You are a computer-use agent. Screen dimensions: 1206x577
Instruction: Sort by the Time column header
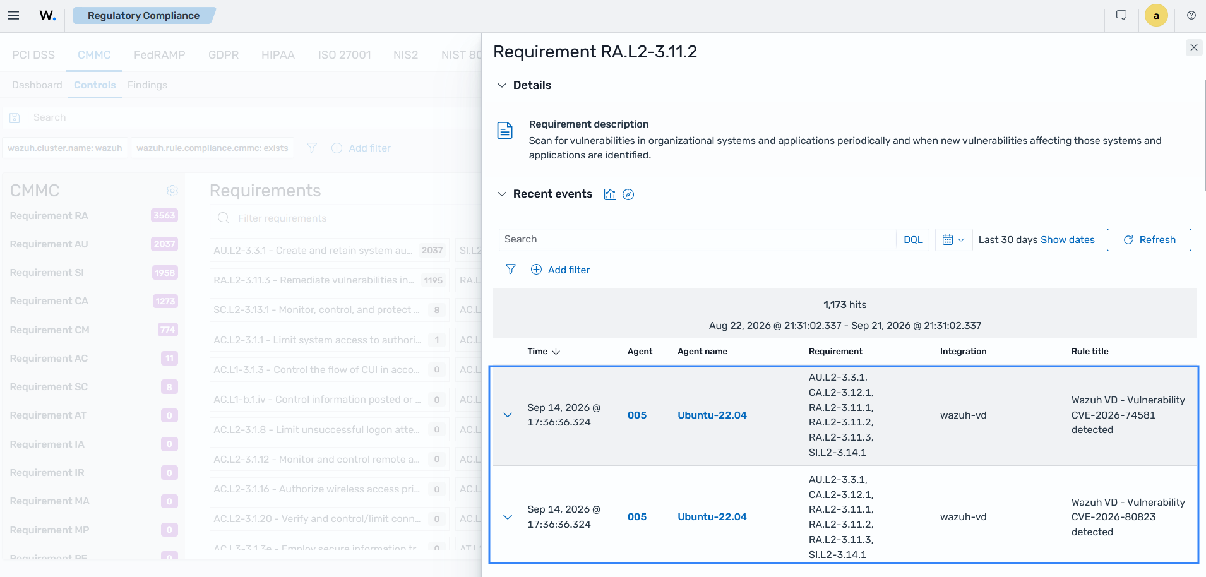(x=544, y=351)
